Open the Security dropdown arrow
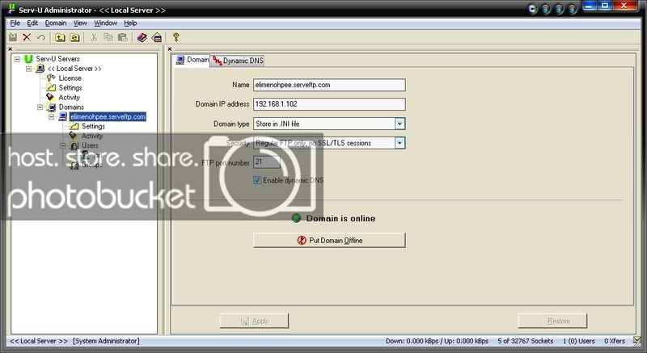647x353 pixels. [x=400, y=143]
